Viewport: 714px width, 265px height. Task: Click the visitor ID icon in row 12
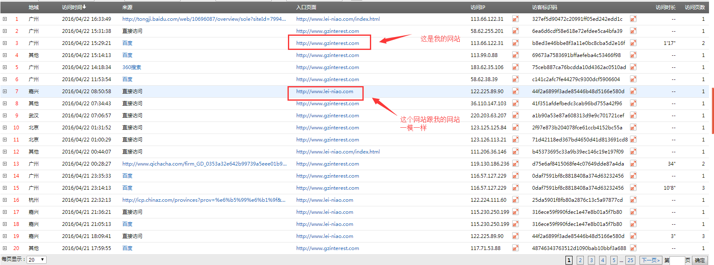tap(633, 151)
